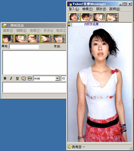Click the 新增 (add) friend toolbar button
Screen dimensions: 134x151
click(x=112, y=17)
